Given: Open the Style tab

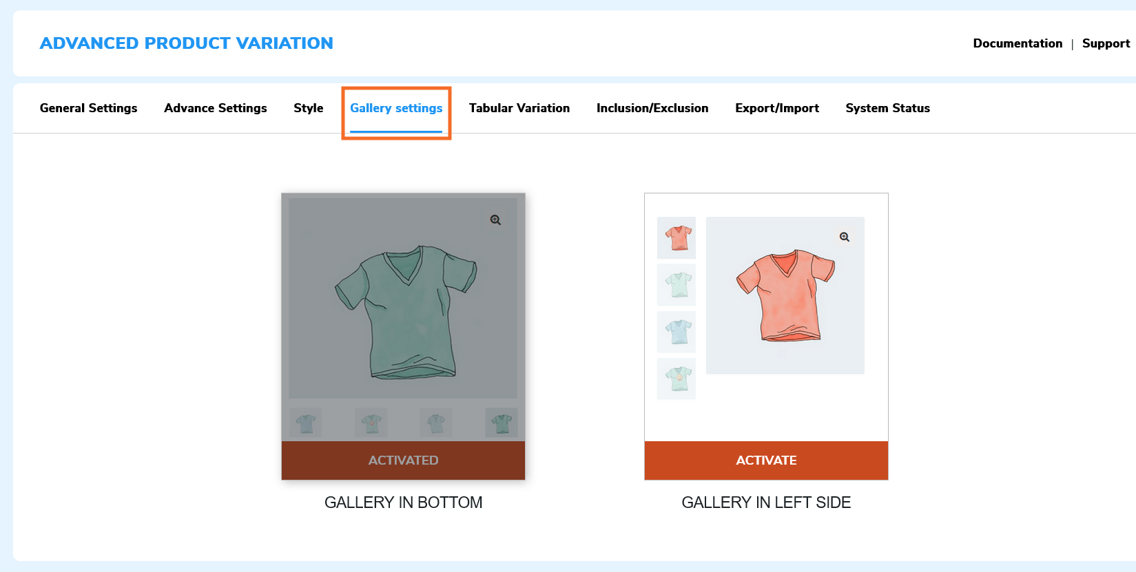Looking at the screenshot, I should pos(308,108).
